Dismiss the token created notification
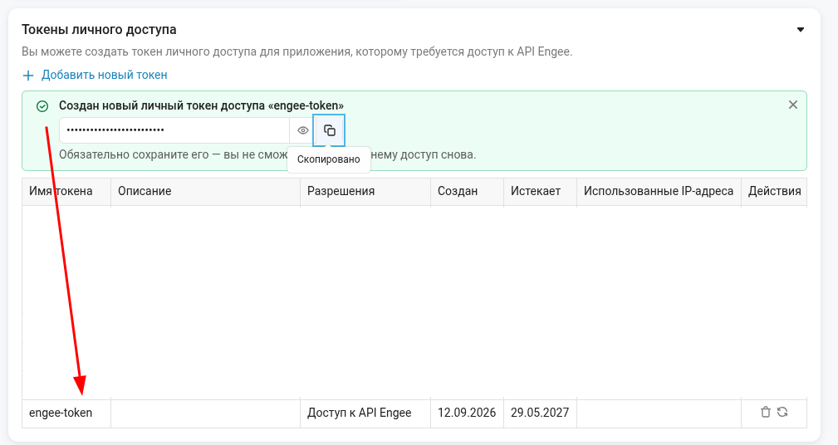The width and height of the screenshot is (838, 445). pos(793,105)
